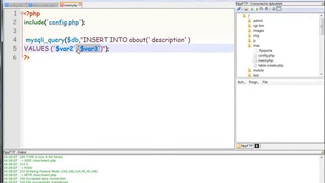Select the max folder in FTP tree
The height and width of the screenshot is (183, 325).
[256, 46]
